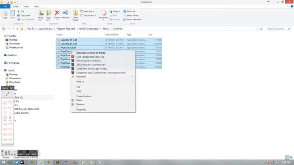Refresh the current folder view
Screen dimensions: 294x165
tap(261, 29)
